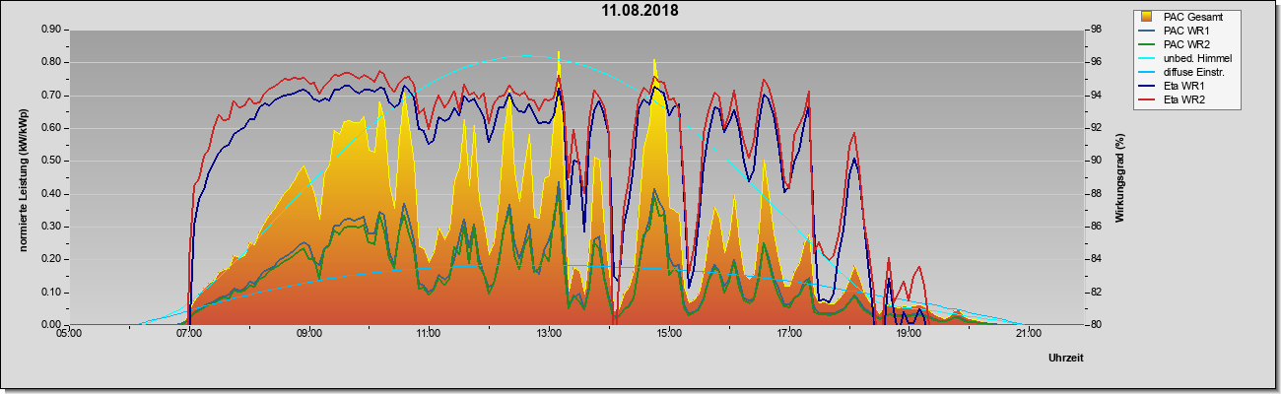
Task: Click the diffuse Einstr. legend entry
Action: [x=1184, y=72]
